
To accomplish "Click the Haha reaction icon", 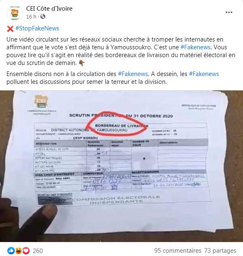I will pyautogui.click(x=19, y=250).
